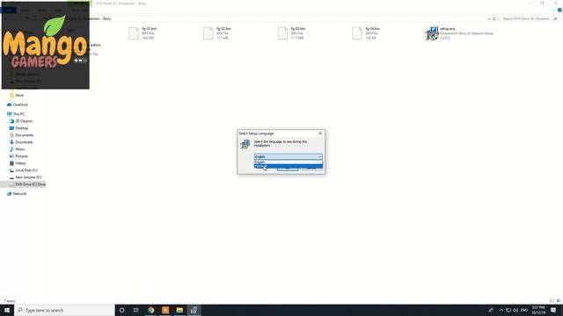Image resolution: width=563 pixels, height=316 pixels.
Task: Open the 3D Objects folder
Action: point(24,121)
